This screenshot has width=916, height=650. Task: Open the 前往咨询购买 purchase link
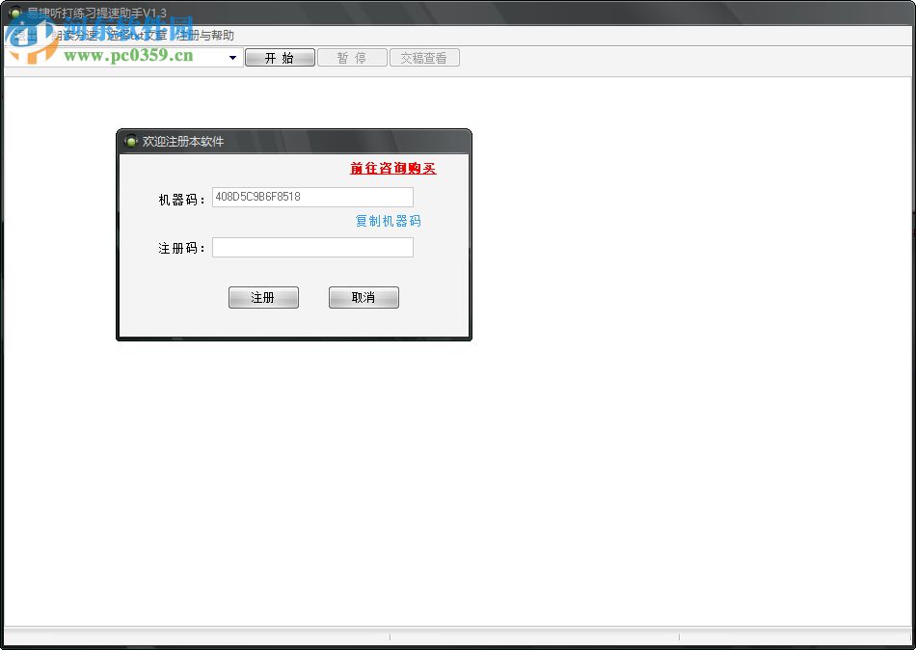click(x=391, y=168)
